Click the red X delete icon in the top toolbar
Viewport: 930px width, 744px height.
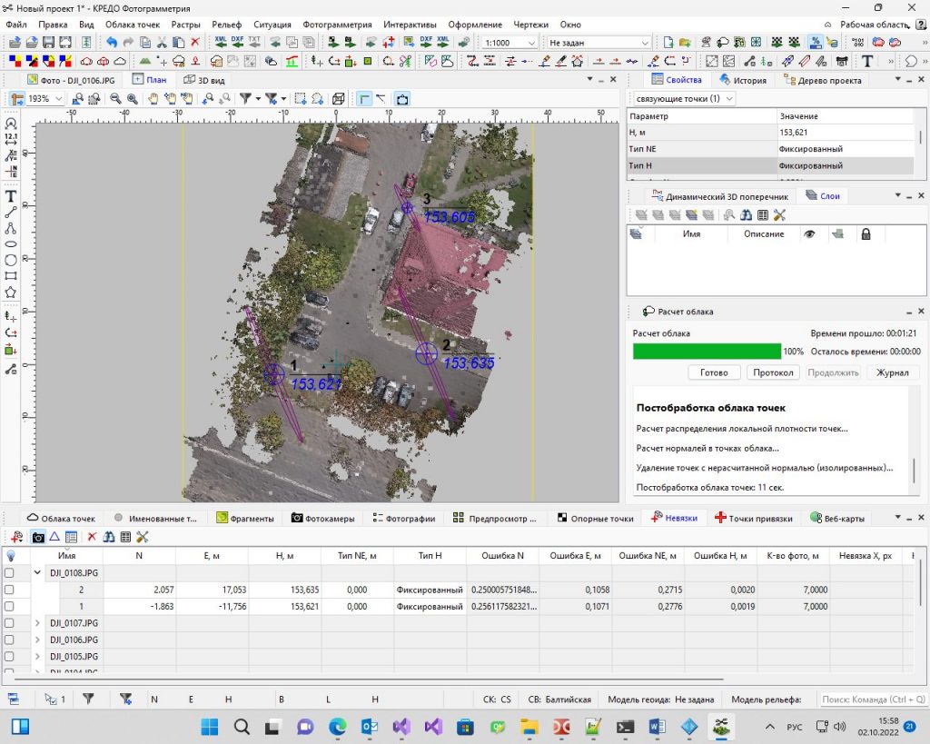pos(195,42)
